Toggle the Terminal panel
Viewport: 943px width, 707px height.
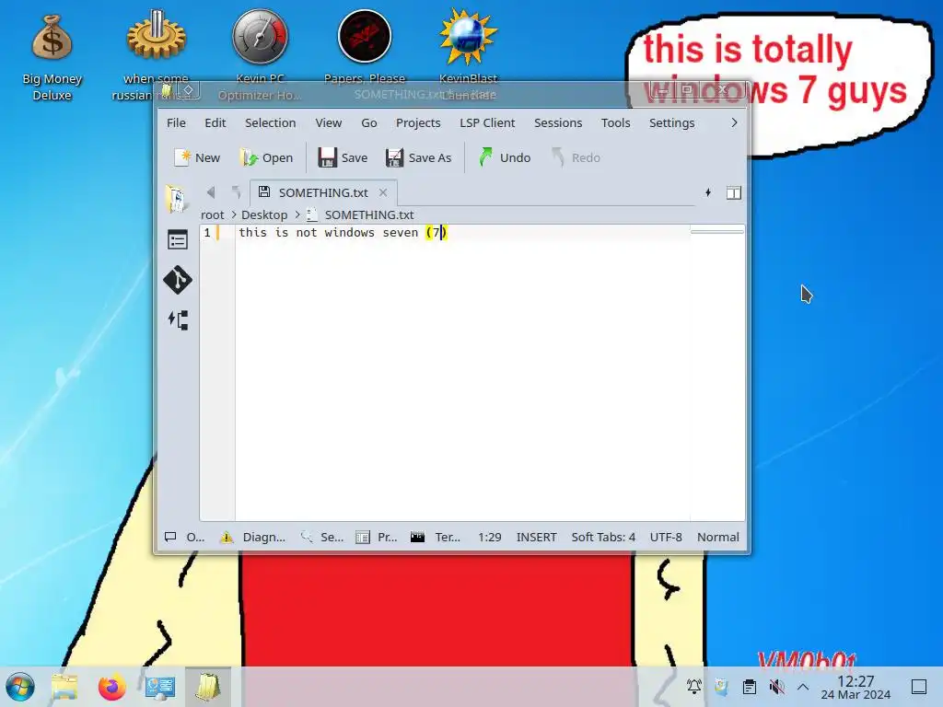coord(436,537)
